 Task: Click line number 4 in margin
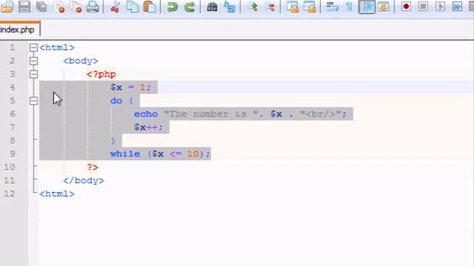click(12, 87)
